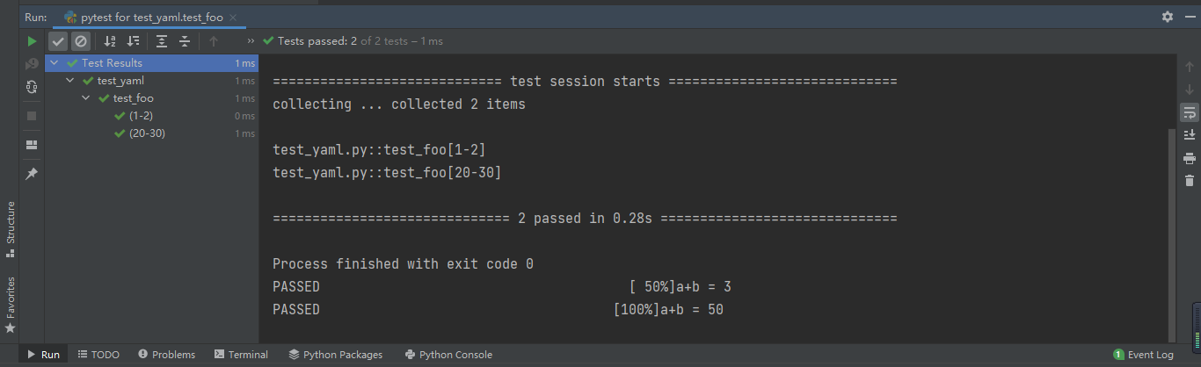Collapse the Test Results tree node

(55, 63)
